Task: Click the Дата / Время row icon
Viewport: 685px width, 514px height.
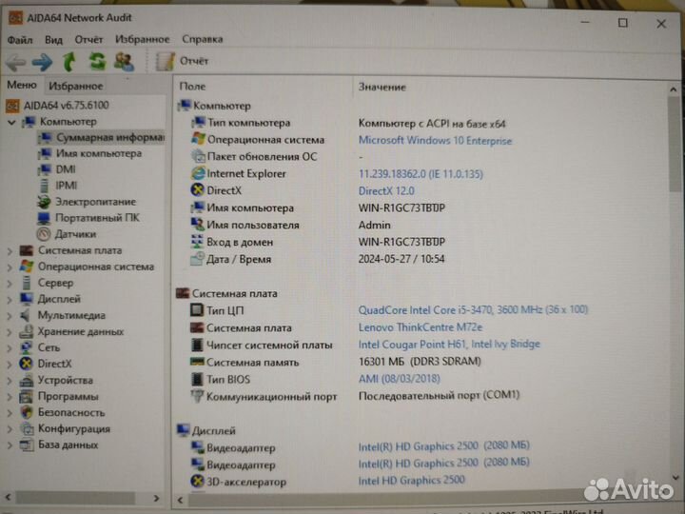Action: pos(197,259)
